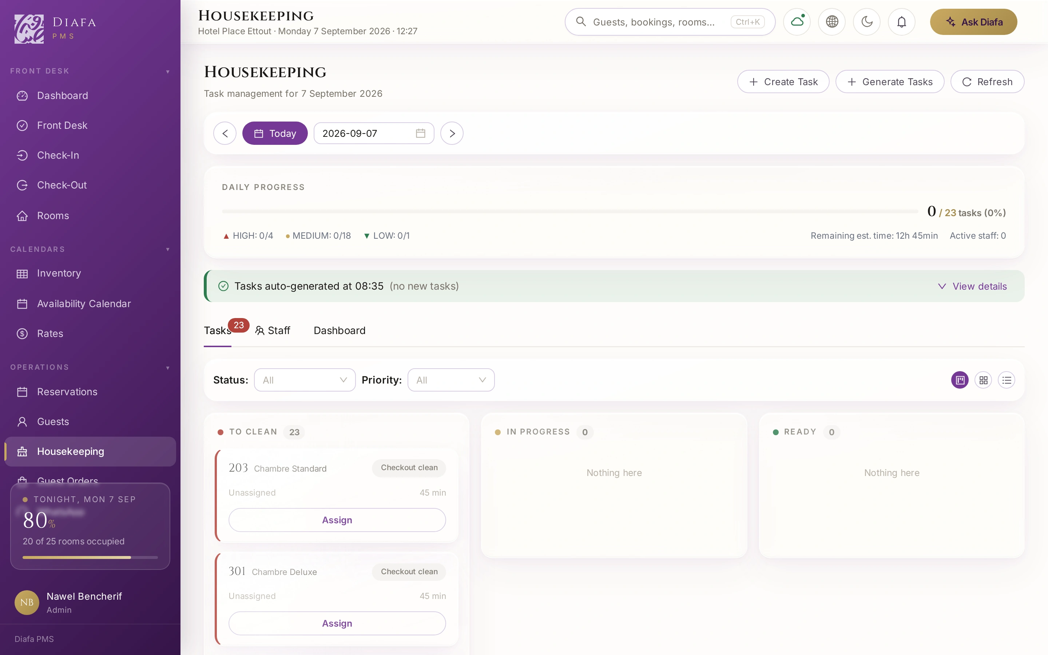
Task: Collapse the Front Desk sidebar section
Action: pos(168,71)
